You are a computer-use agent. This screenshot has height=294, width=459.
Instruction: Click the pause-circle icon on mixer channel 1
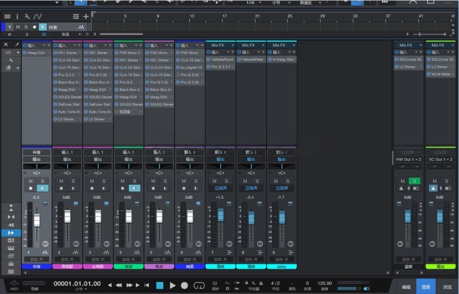45,244
